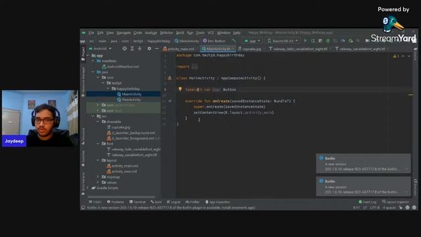Image resolution: width=421 pixels, height=237 pixels.
Task: Expand the upper Kotlin notification chevron
Action: [x=407, y=169]
